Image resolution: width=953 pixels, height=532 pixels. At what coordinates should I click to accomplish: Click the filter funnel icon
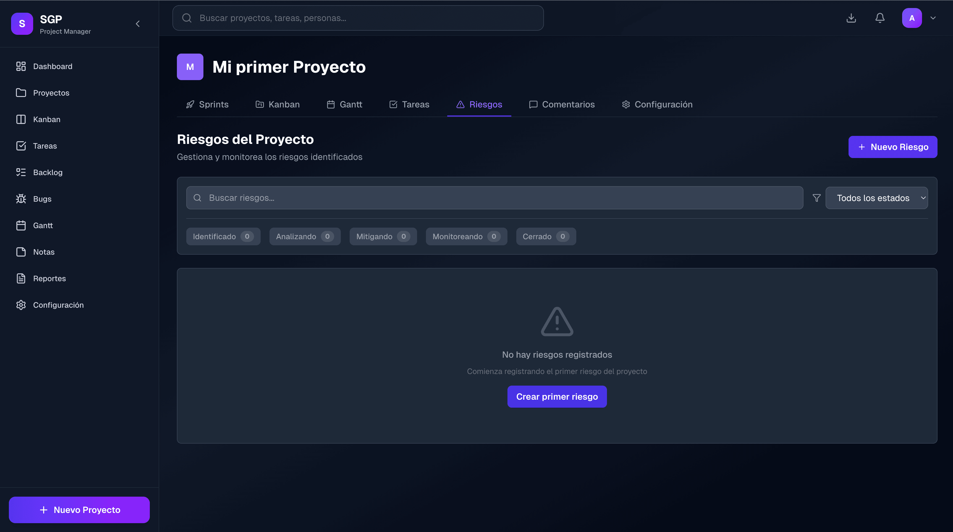[816, 198]
